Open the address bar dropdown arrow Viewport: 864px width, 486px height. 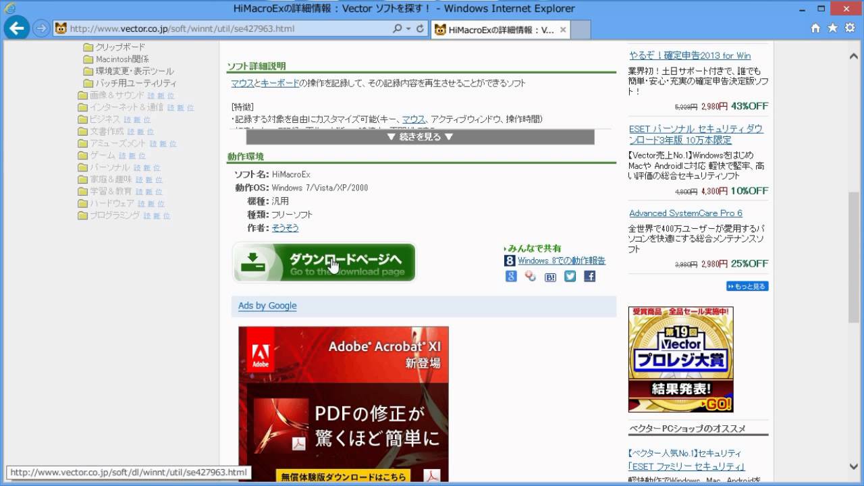pos(408,29)
